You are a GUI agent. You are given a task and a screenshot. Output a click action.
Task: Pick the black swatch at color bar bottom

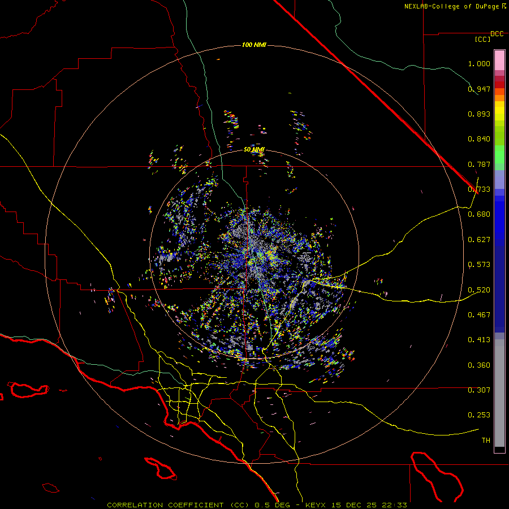499,449
